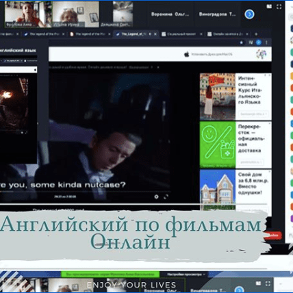Expand Настройки просмотра view options dropdown
This screenshot has height=293, width=293.
[186, 275]
